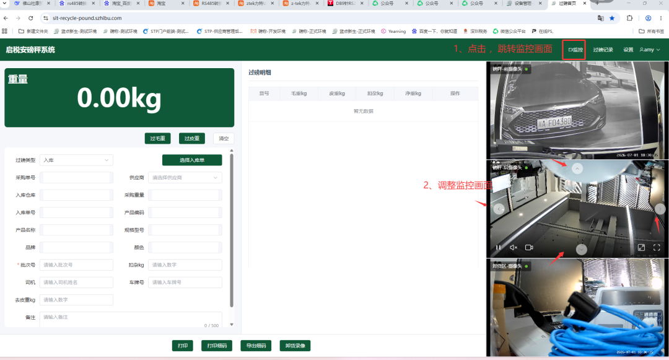
Task: Open the 供应商 supplier dropdown
Action: pyautogui.click(x=185, y=177)
